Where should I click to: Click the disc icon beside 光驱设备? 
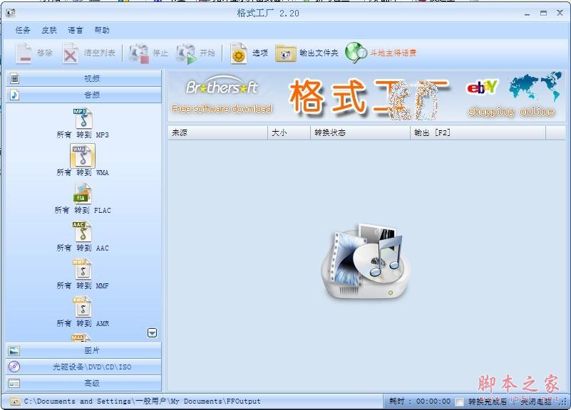pyautogui.click(x=14, y=367)
